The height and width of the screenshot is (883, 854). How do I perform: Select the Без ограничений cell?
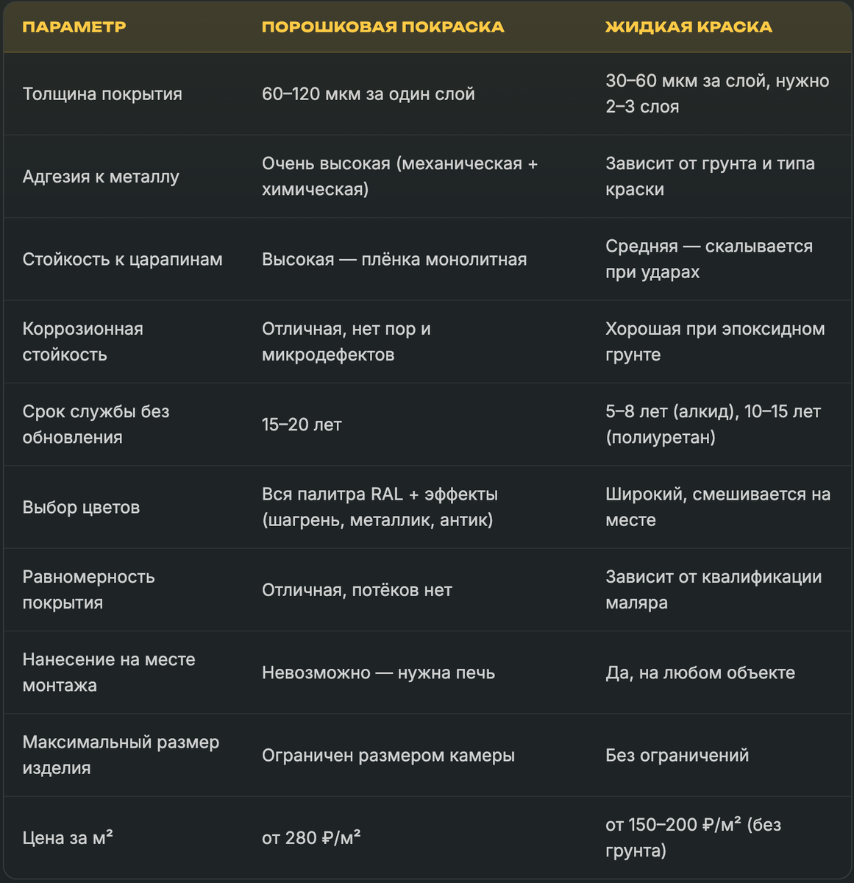(677, 755)
